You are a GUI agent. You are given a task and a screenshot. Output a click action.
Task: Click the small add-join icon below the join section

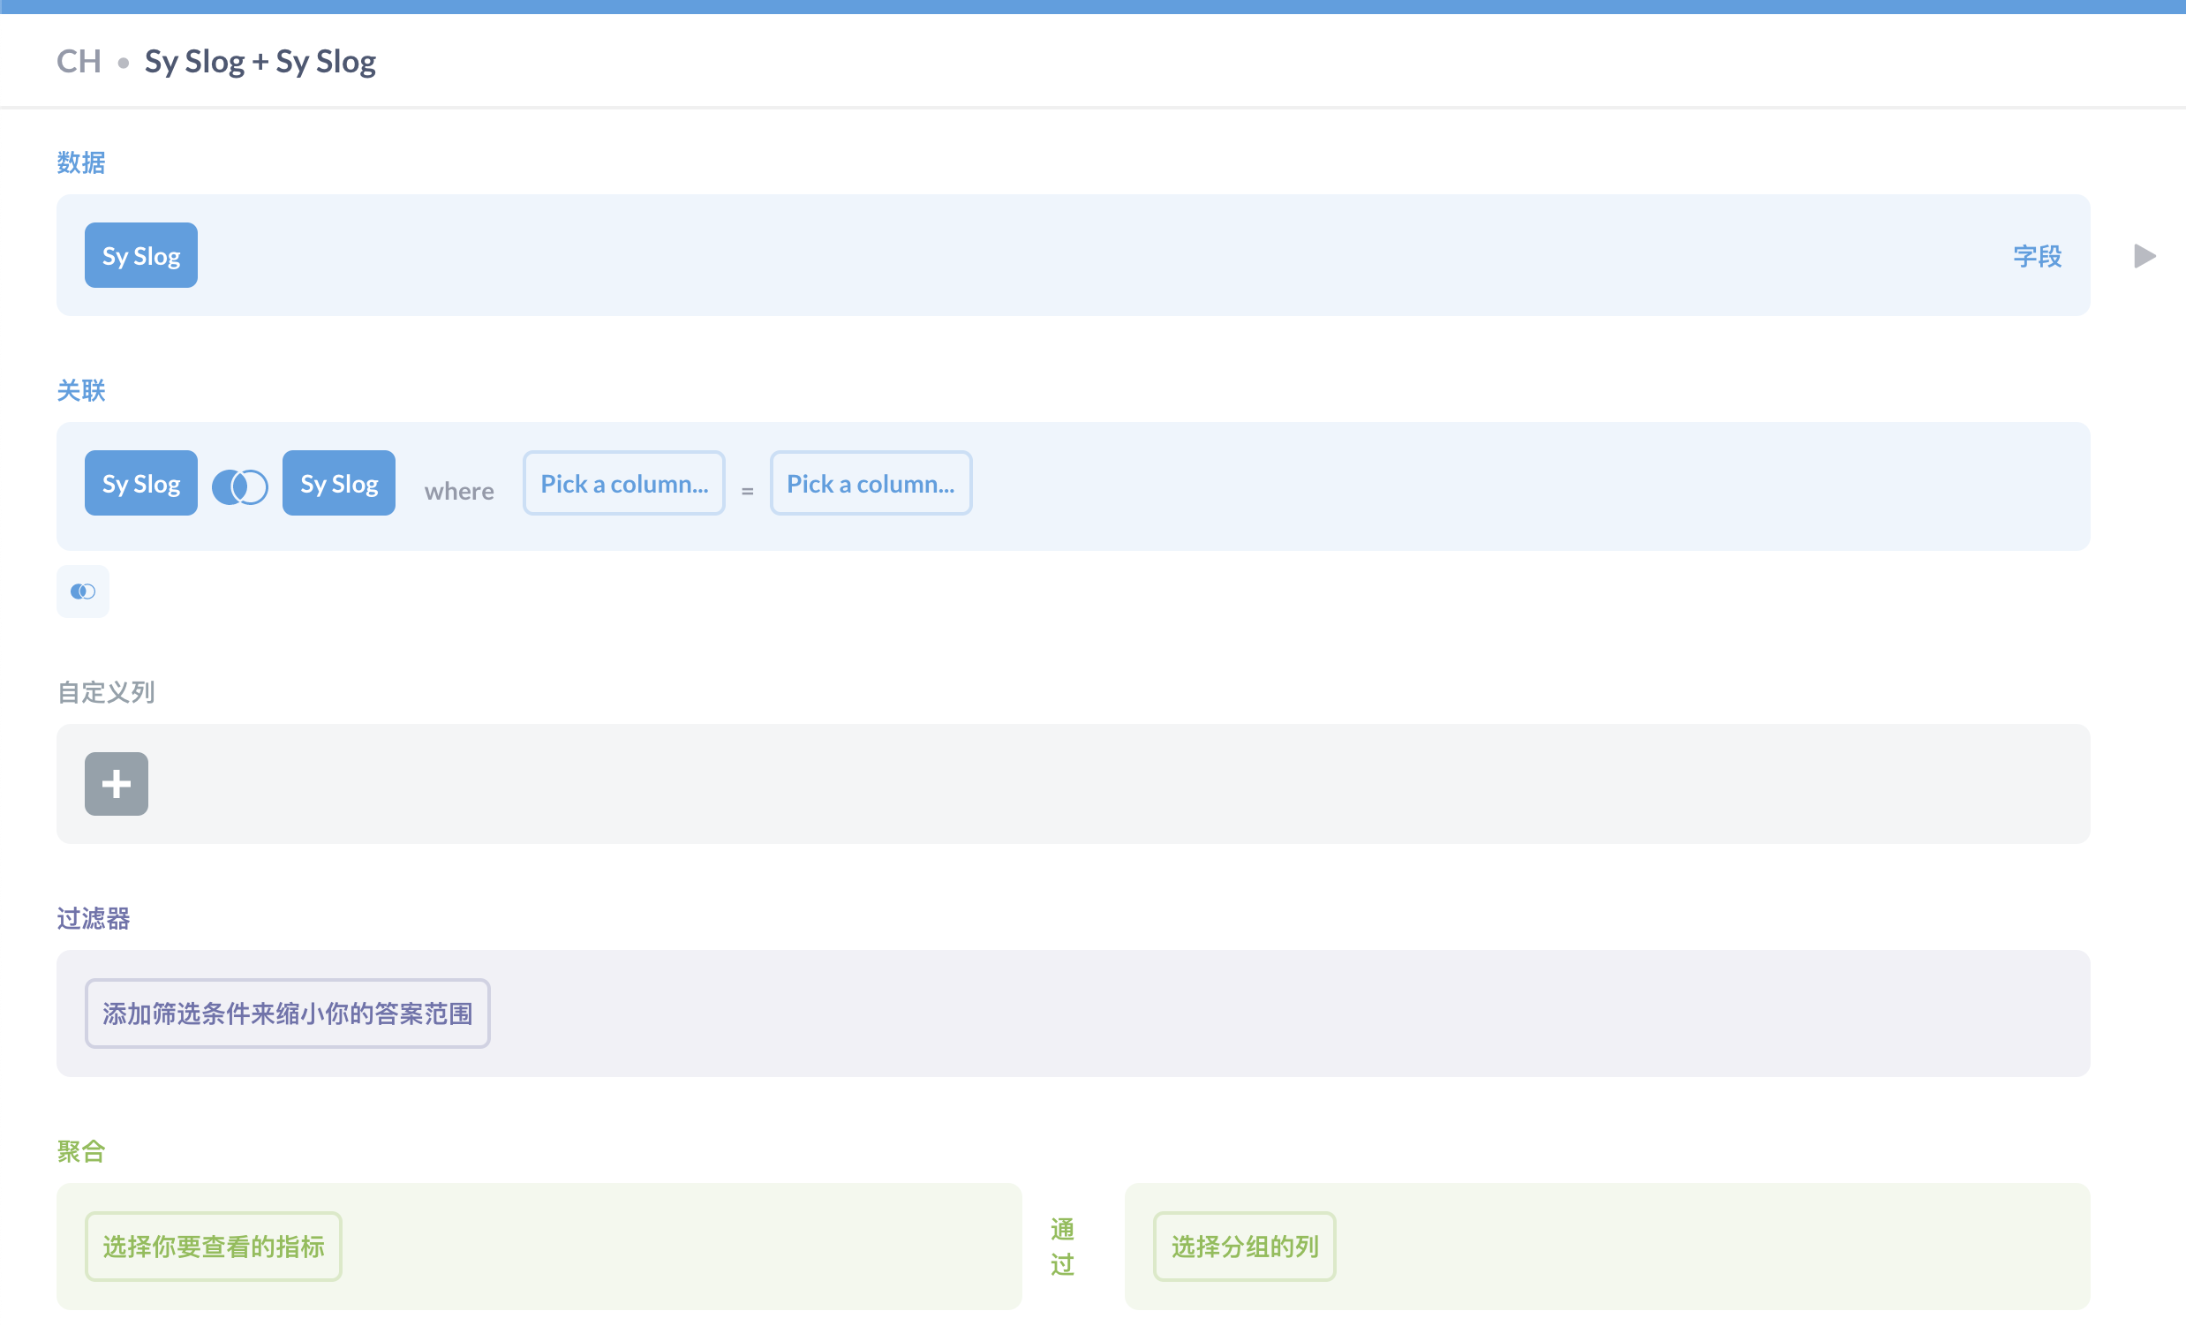[82, 591]
